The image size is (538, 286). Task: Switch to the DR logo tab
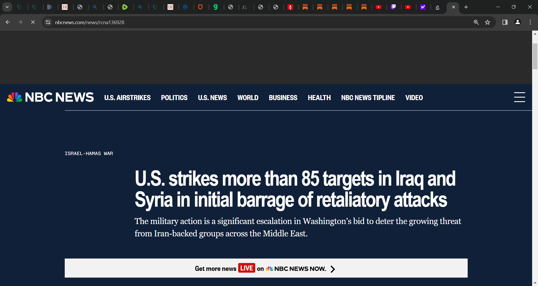245,7
